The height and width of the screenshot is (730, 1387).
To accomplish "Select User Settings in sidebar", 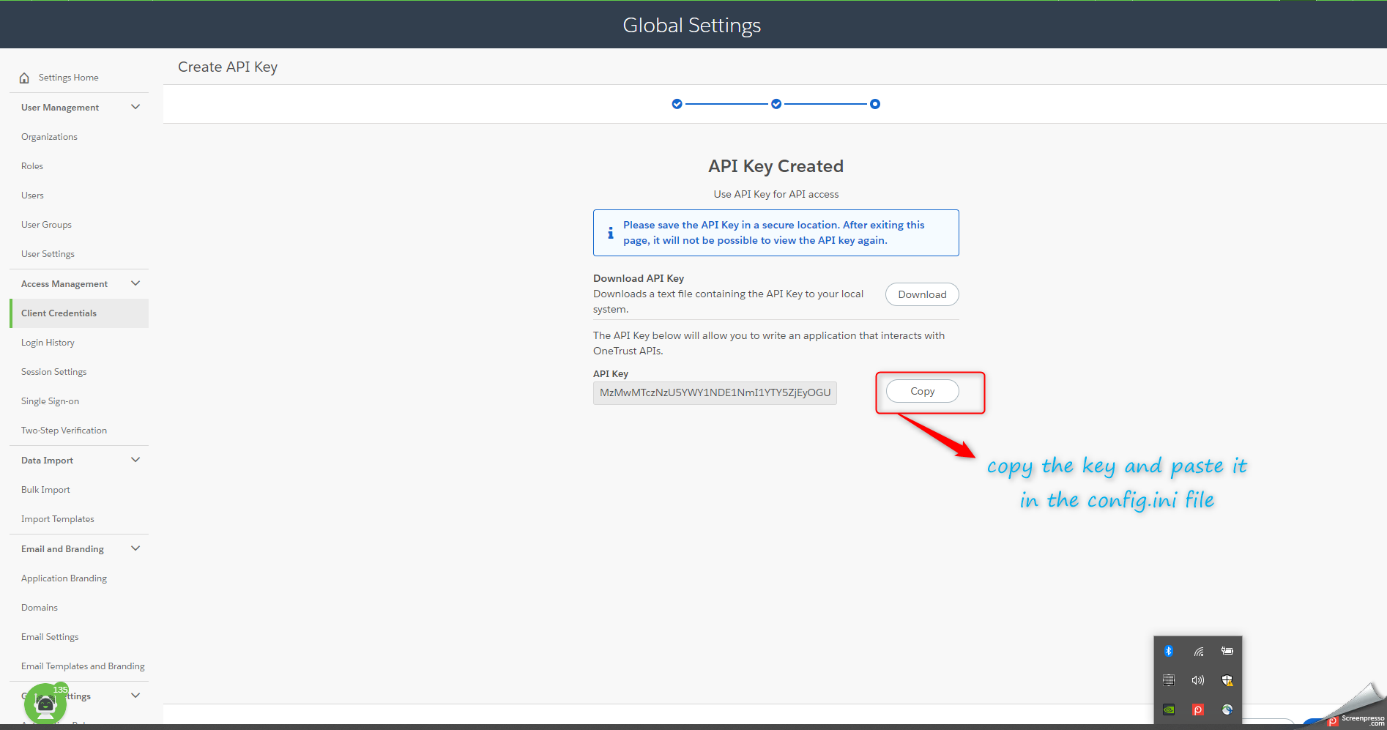I will (x=48, y=254).
